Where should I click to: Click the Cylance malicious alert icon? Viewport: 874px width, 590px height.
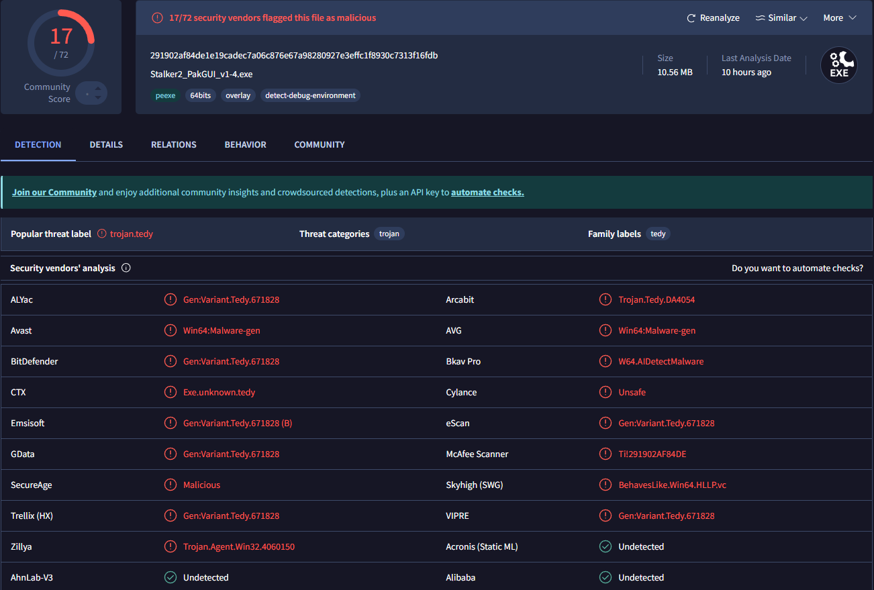click(605, 392)
